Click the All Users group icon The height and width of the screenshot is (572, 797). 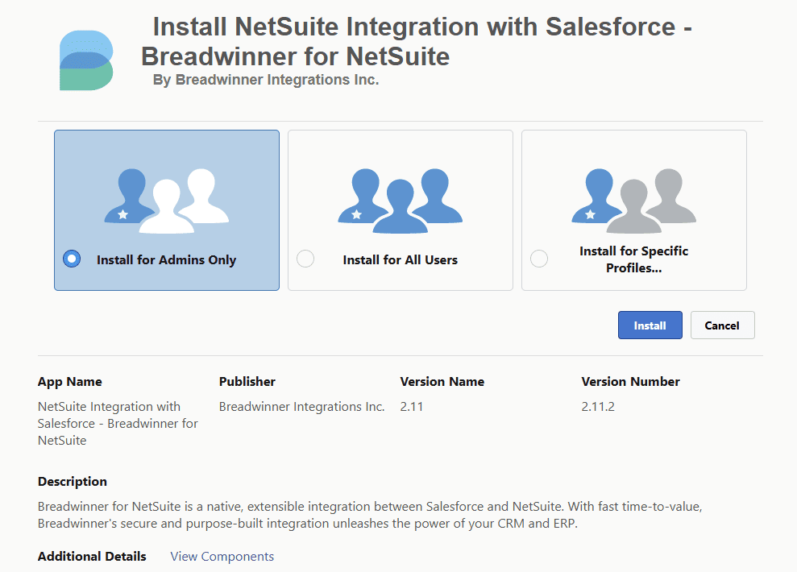pyautogui.click(x=400, y=201)
